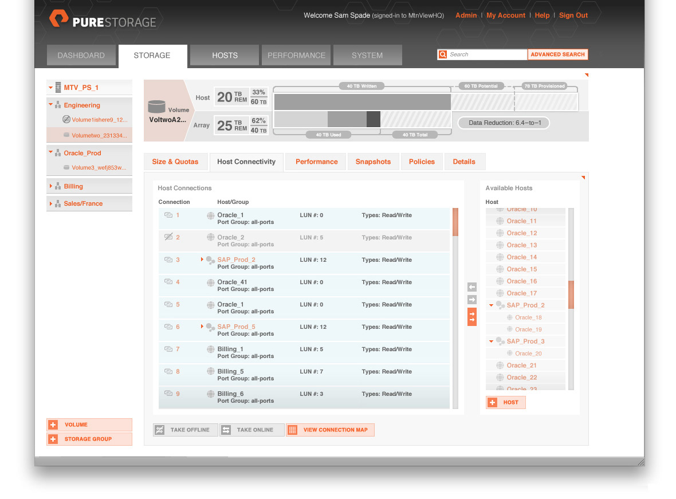Switch to Snapshots tab
This screenshot has height=499, width=676.
coord(373,162)
